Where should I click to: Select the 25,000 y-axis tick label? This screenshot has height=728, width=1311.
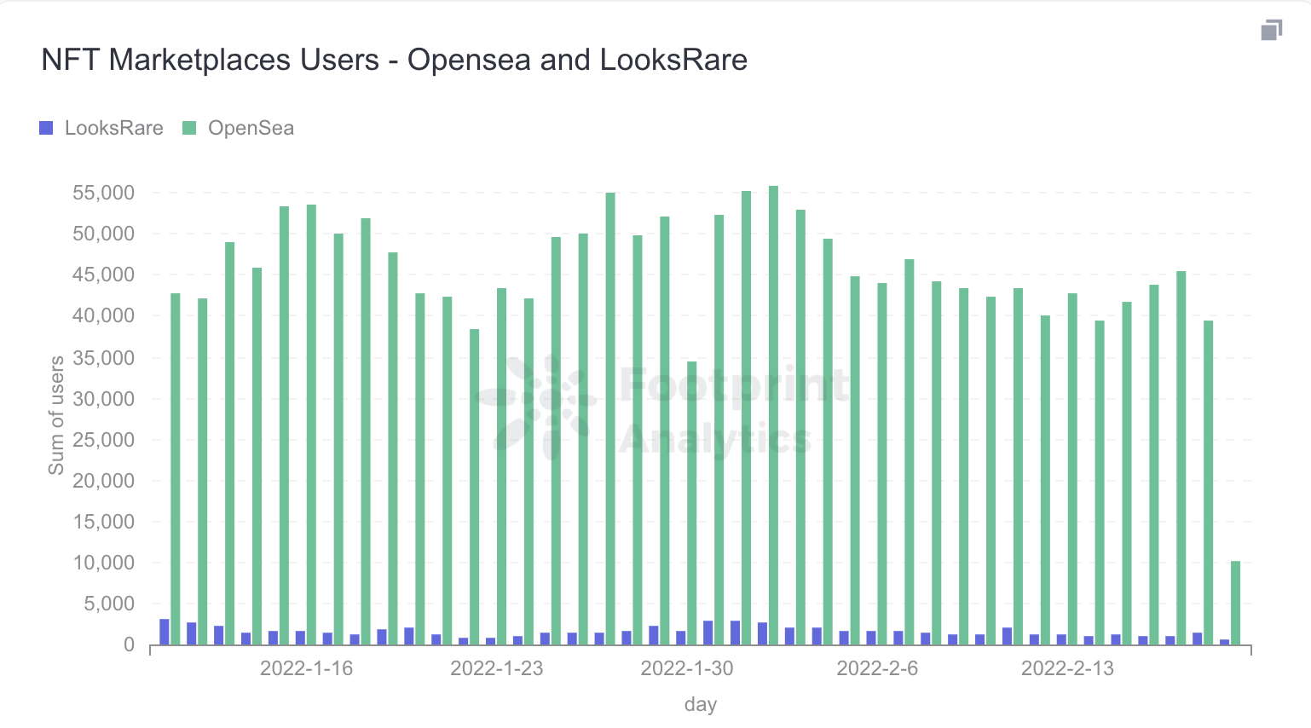(104, 440)
